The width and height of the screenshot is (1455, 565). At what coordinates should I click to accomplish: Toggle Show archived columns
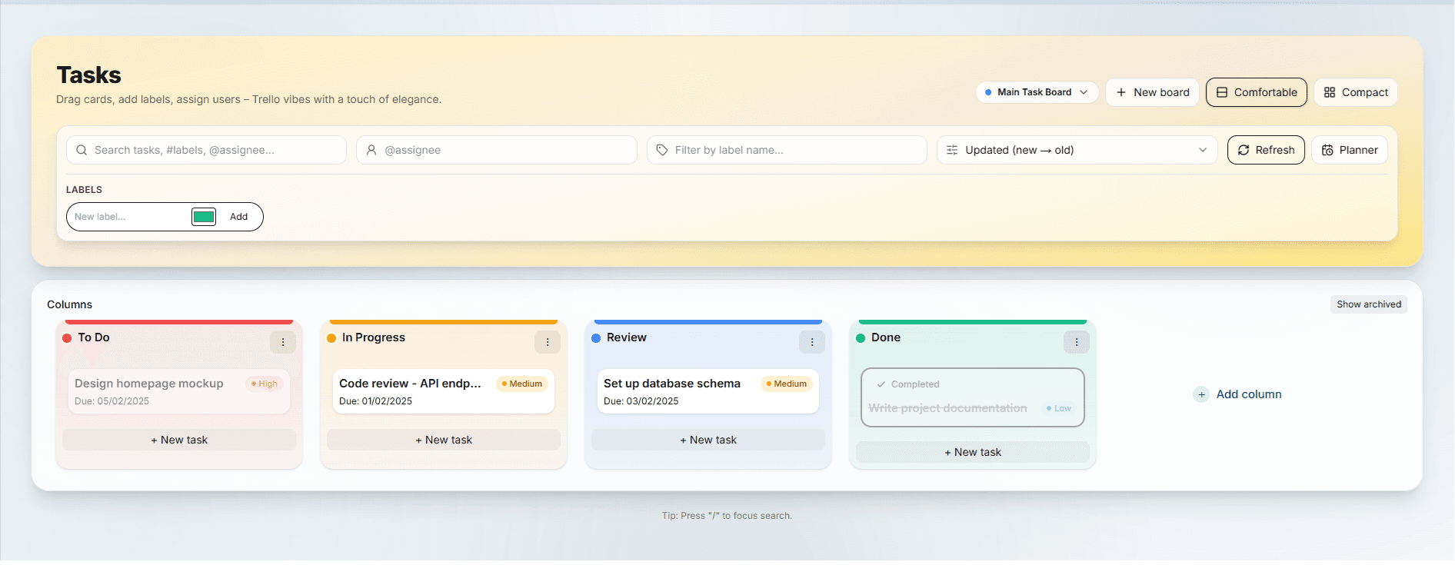[1369, 304]
